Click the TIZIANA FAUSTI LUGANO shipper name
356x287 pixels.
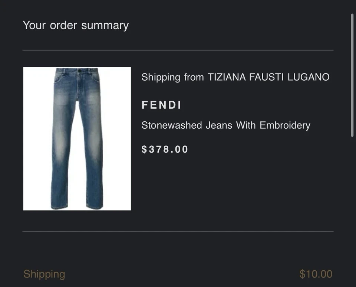267,77
